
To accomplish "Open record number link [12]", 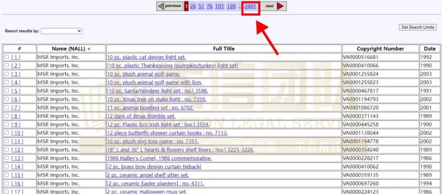I will (x=17, y=150).
